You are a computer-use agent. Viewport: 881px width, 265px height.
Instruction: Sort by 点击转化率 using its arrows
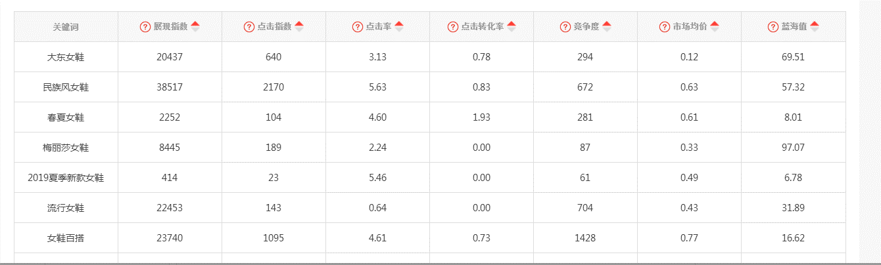tap(512, 27)
